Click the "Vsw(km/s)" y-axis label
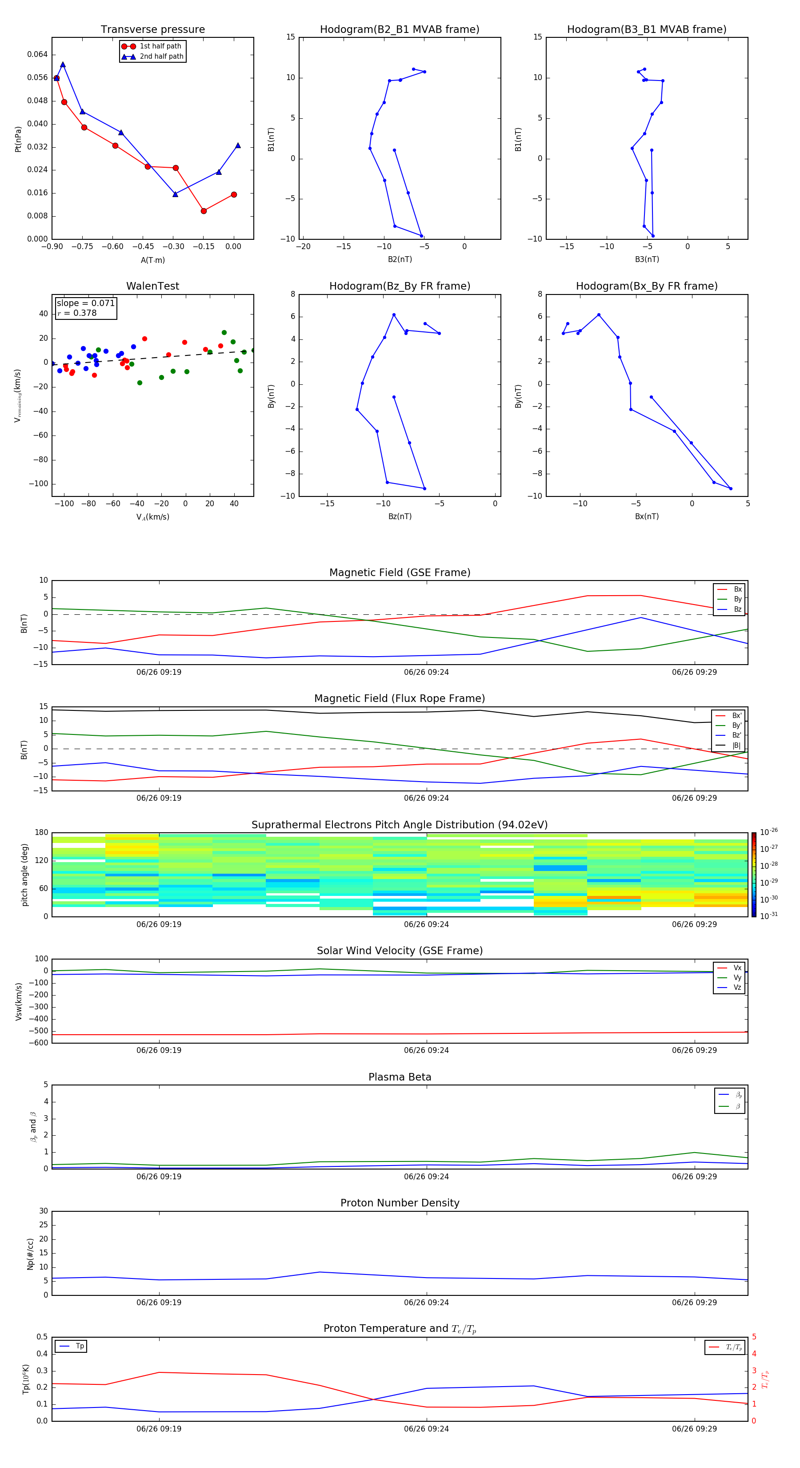800x1468 pixels. pyautogui.click(x=18, y=1001)
